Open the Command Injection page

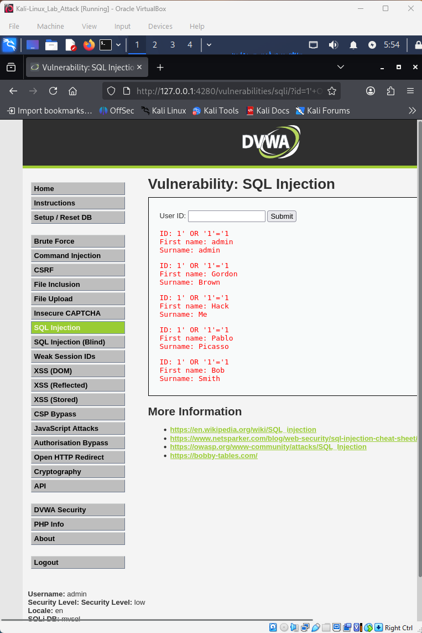click(x=78, y=255)
